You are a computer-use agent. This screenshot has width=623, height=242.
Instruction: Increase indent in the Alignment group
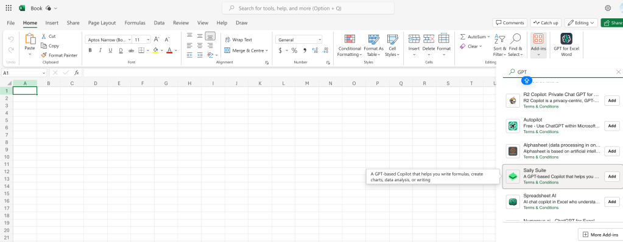(x=200, y=55)
